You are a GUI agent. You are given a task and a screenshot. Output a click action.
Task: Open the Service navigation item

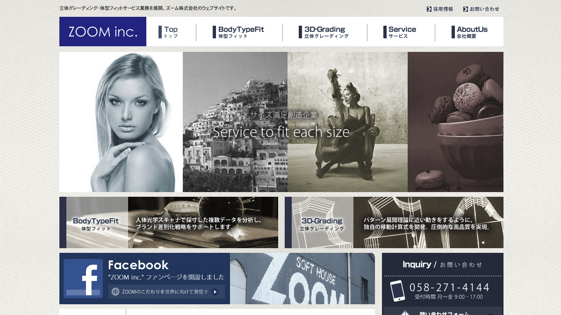(399, 32)
